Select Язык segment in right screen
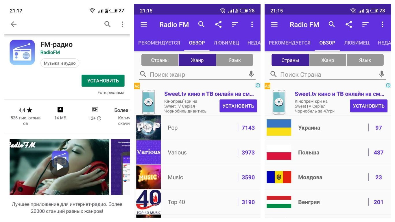Screen dimensions: 395x222 (365, 60)
